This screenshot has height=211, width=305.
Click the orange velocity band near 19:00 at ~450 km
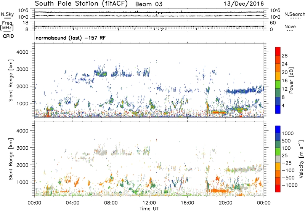point(219,190)
